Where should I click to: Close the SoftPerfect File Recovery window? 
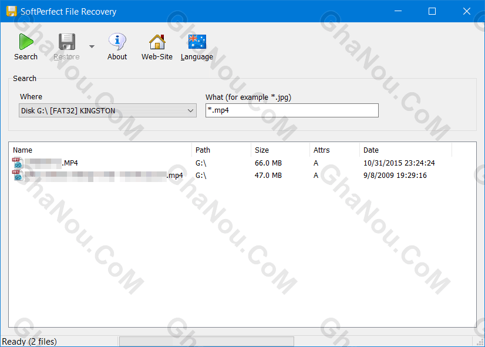click(466, 11)
